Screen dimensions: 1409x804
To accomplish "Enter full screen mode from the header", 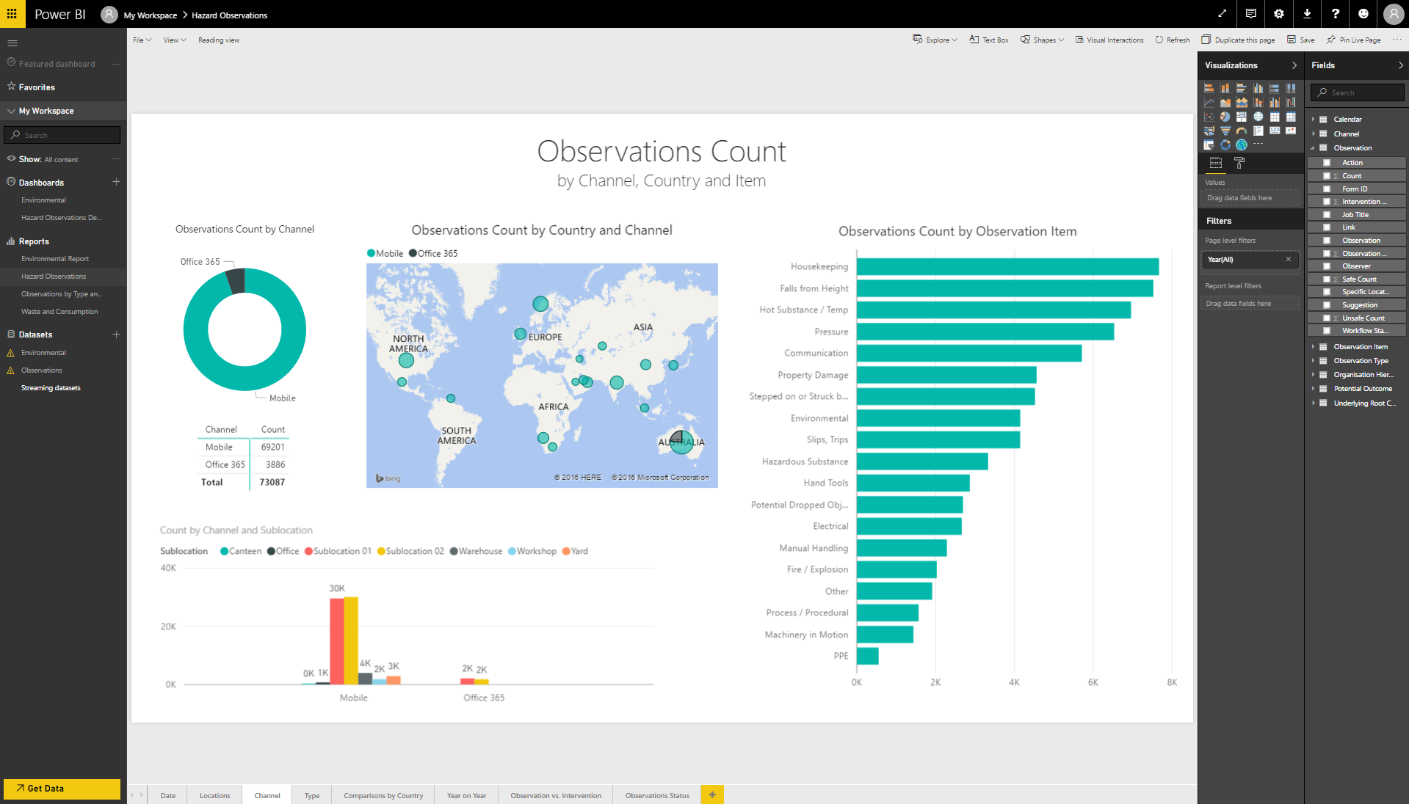I will 1222,14.
